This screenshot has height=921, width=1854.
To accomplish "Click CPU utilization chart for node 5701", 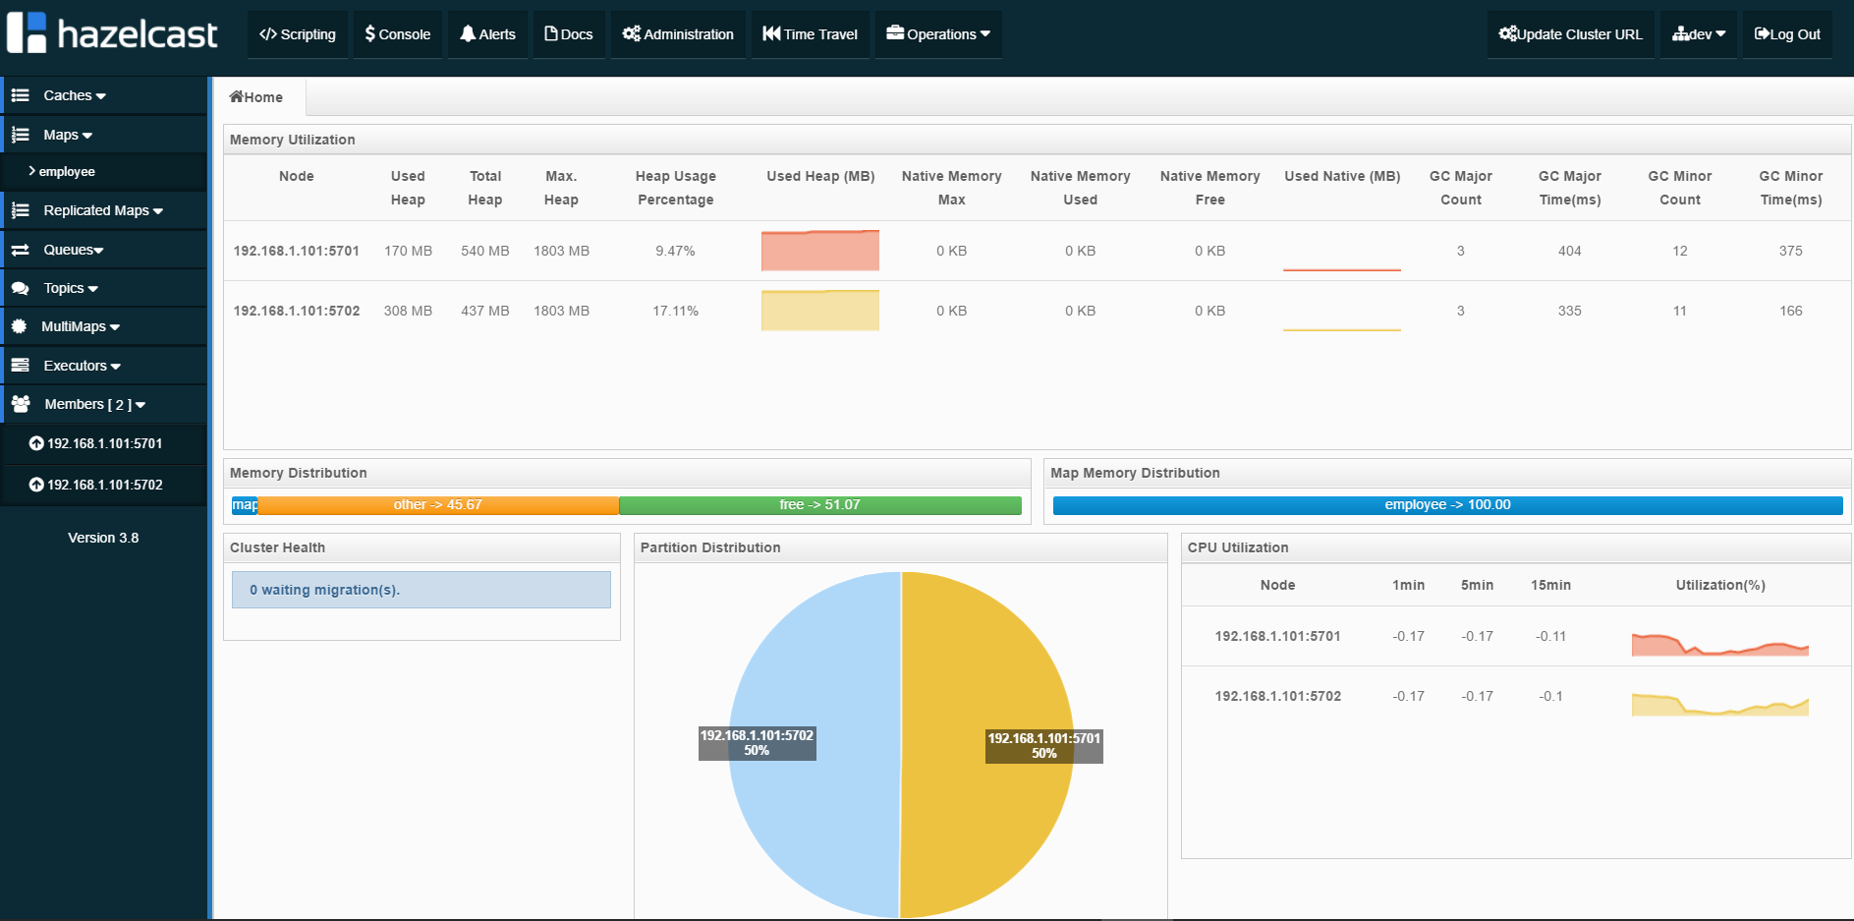I will (1720, 644).
